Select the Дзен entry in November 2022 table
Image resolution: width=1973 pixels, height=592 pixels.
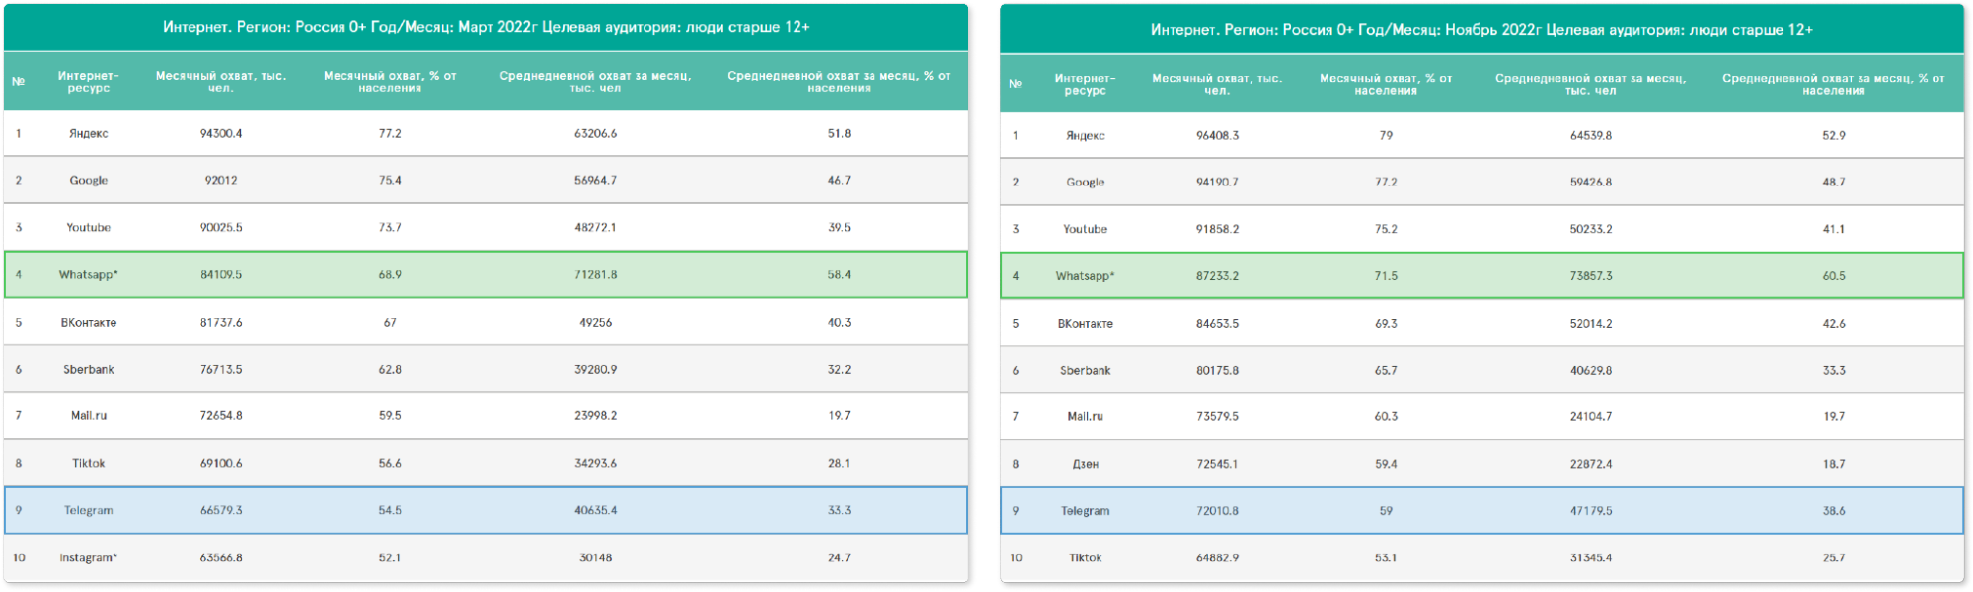pos(1085,464)
